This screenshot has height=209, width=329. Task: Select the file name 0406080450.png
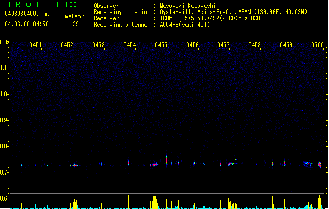[27, 14]
